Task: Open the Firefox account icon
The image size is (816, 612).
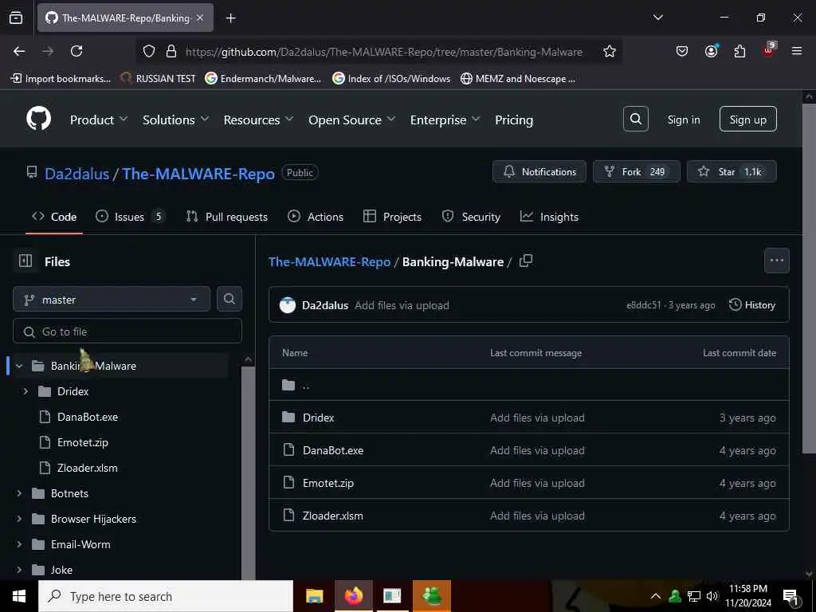Action: pyautogui.click(x=711, y=51)
